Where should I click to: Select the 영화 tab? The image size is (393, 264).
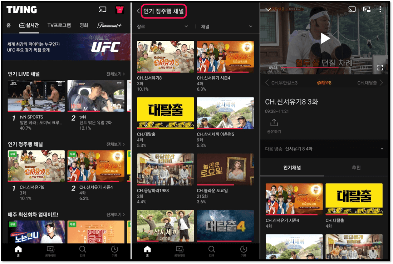click(84, 25)
